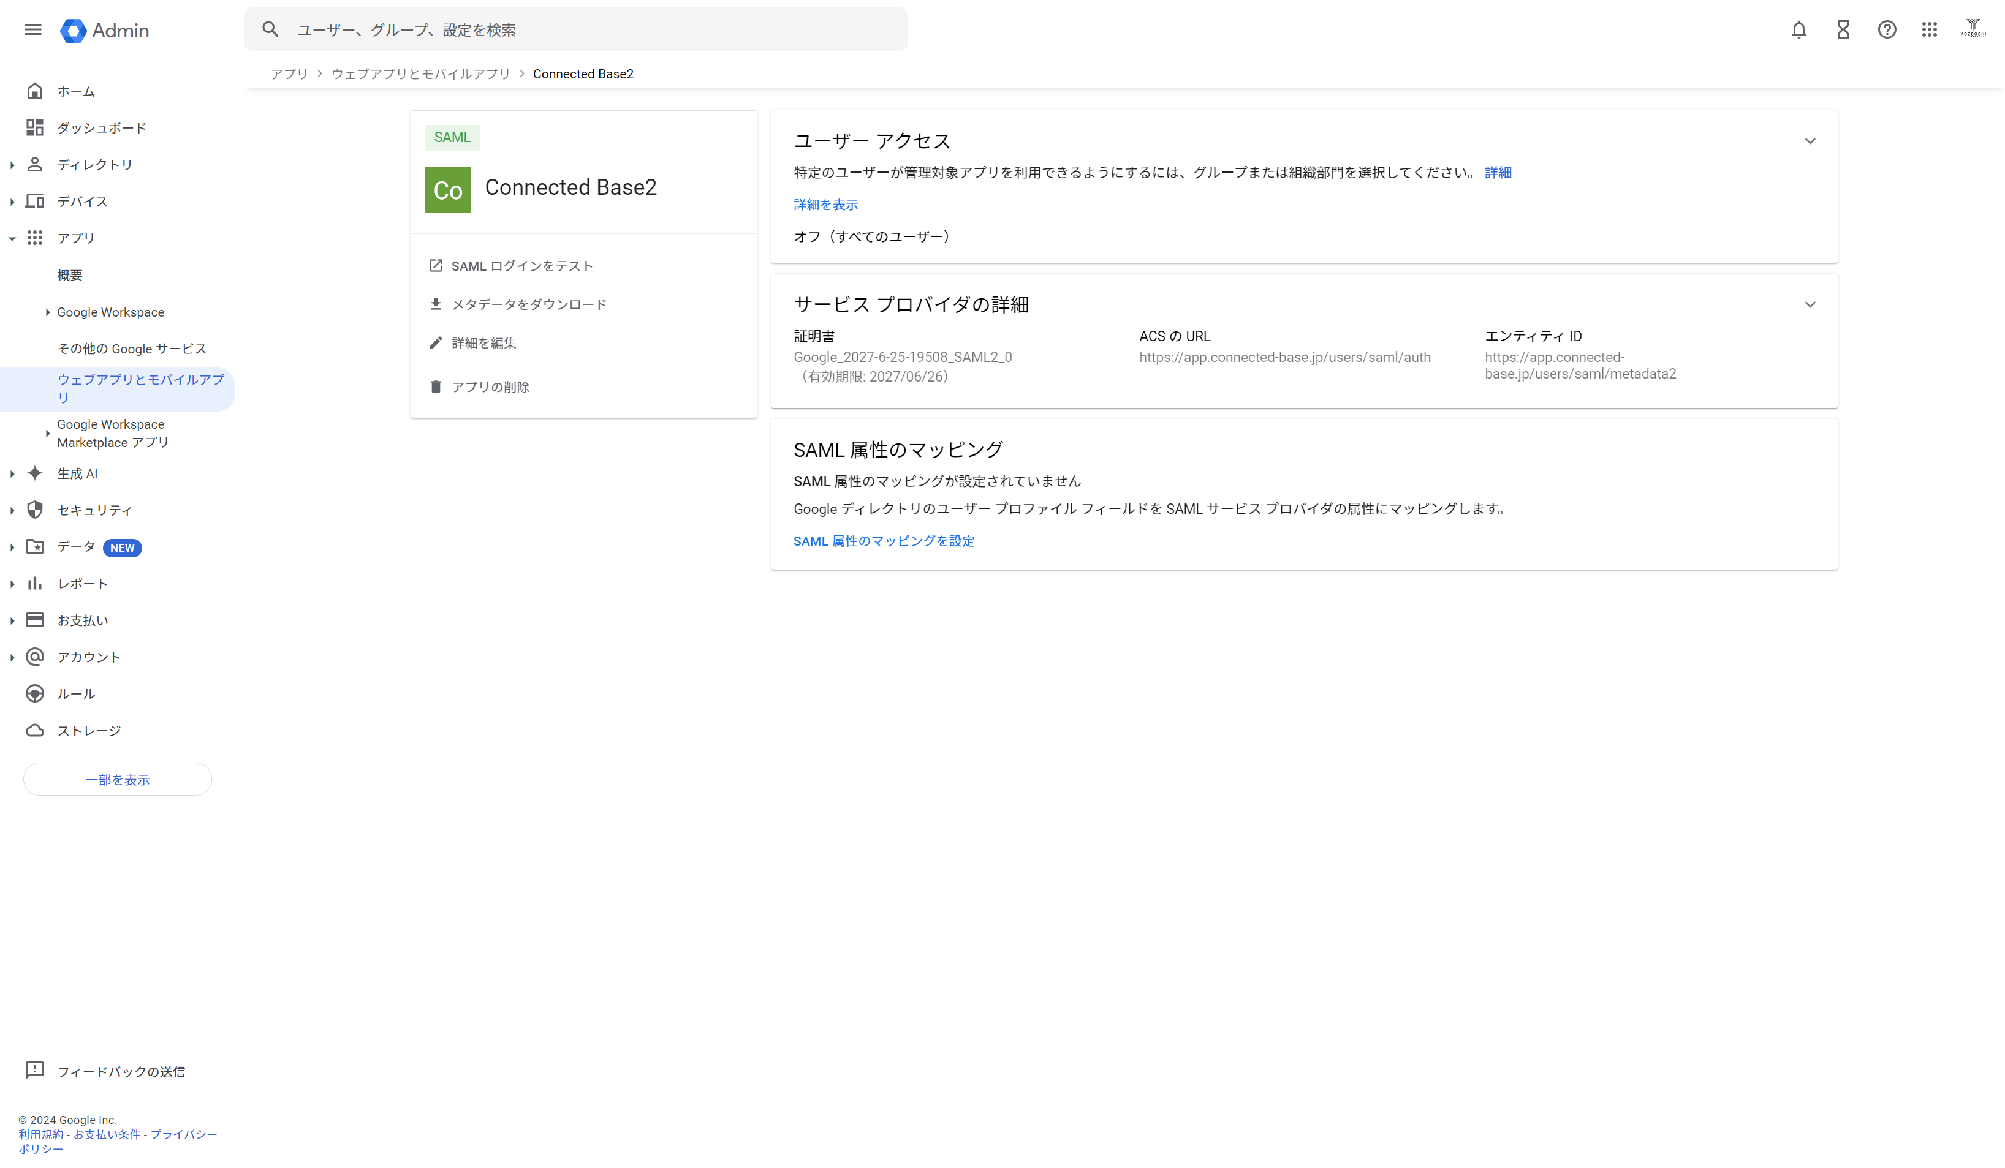
Task: Click the external-link icon for SAML login test
Action: [435, 266]
